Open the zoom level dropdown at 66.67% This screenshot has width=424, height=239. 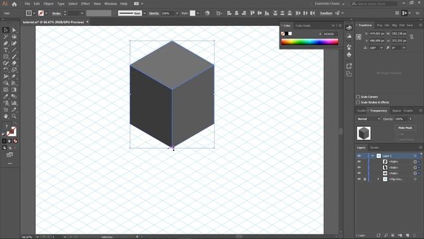37,237
